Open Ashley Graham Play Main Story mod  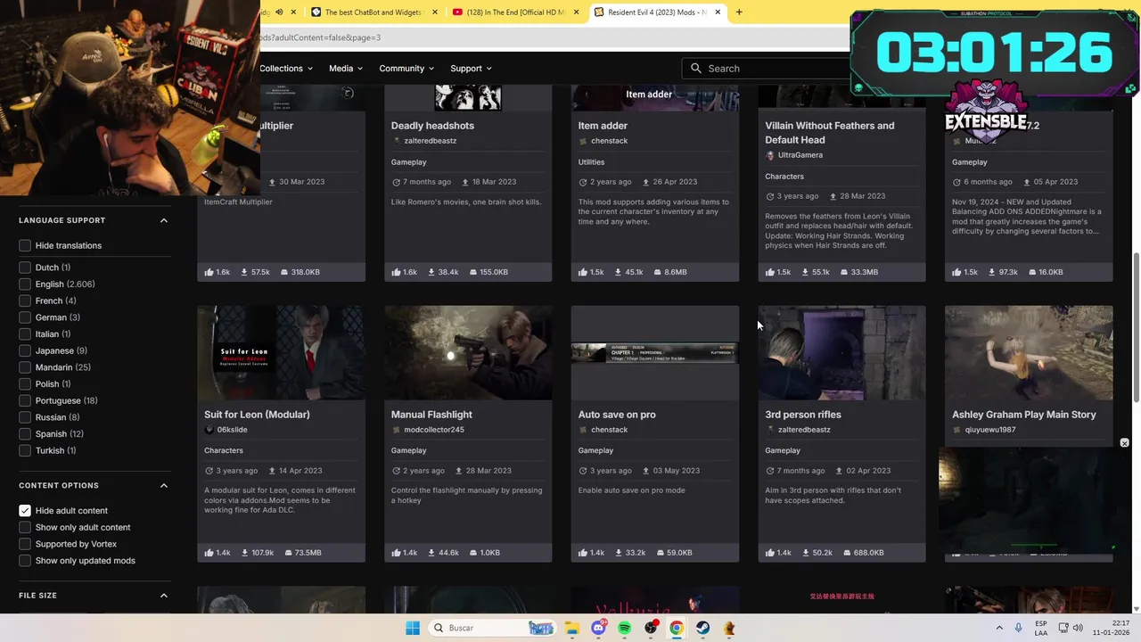point(1024,415)
